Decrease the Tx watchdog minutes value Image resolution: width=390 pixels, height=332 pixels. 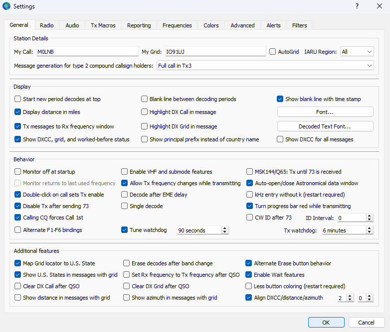point(370,232)
